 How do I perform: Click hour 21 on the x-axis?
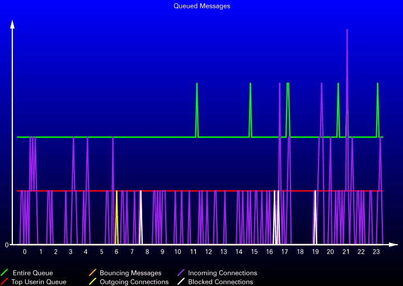(x=346, y=252)
